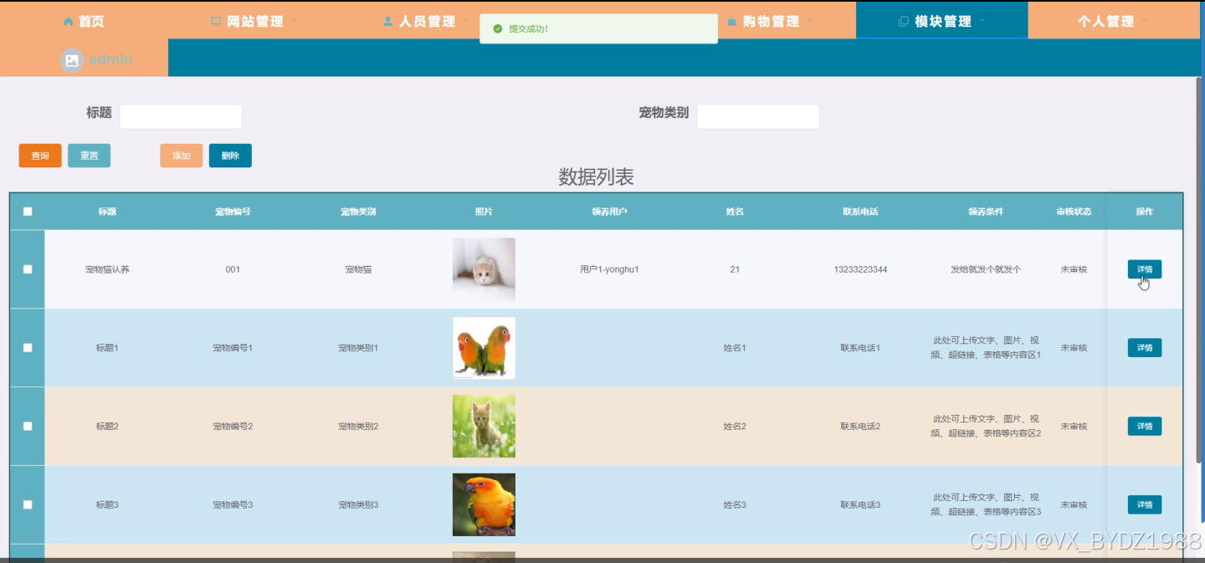Click the 标题3 title cell
This screenshot has height=563, width=1205.
107,504
